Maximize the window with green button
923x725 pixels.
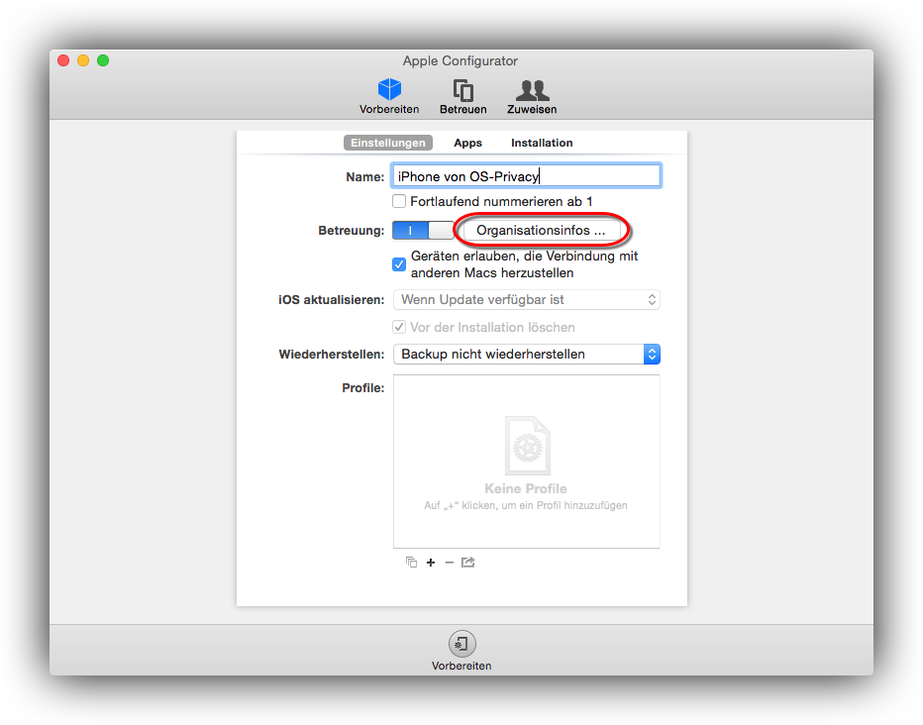103,60
